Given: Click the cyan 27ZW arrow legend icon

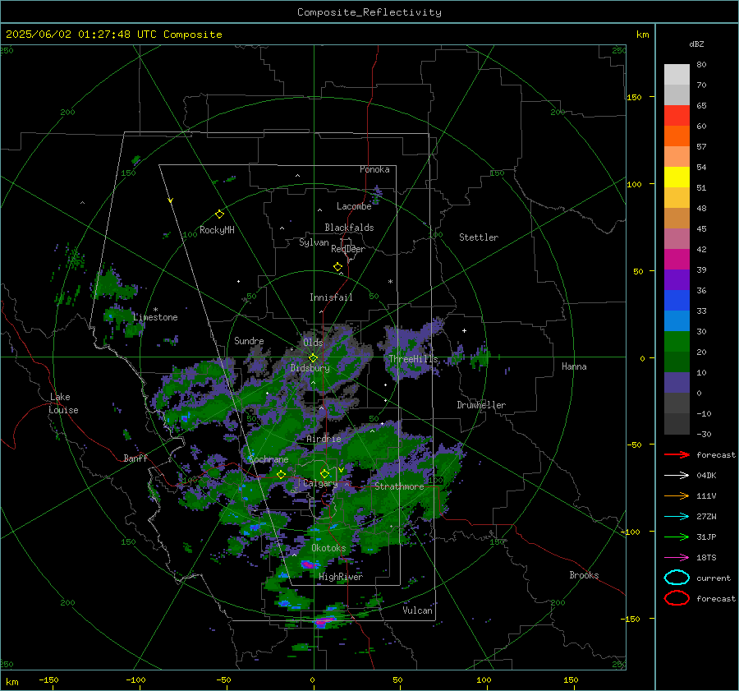Looking at the screenshot, I should pyautogui.click(x=677, y=517).
